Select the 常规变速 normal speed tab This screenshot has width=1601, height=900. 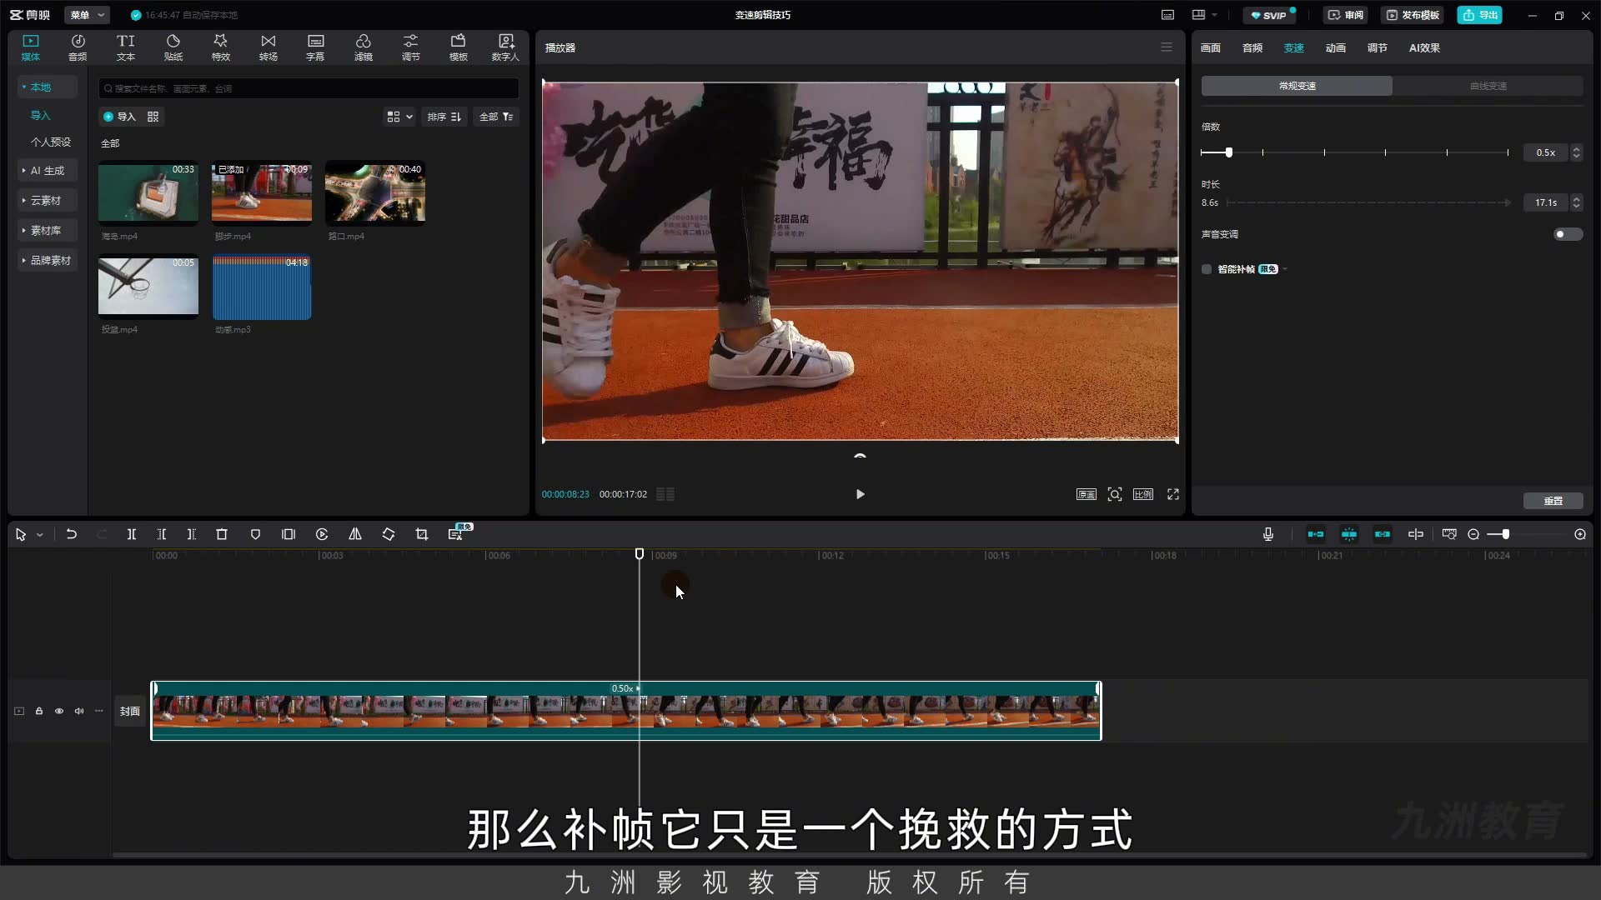click(1297, 86)
